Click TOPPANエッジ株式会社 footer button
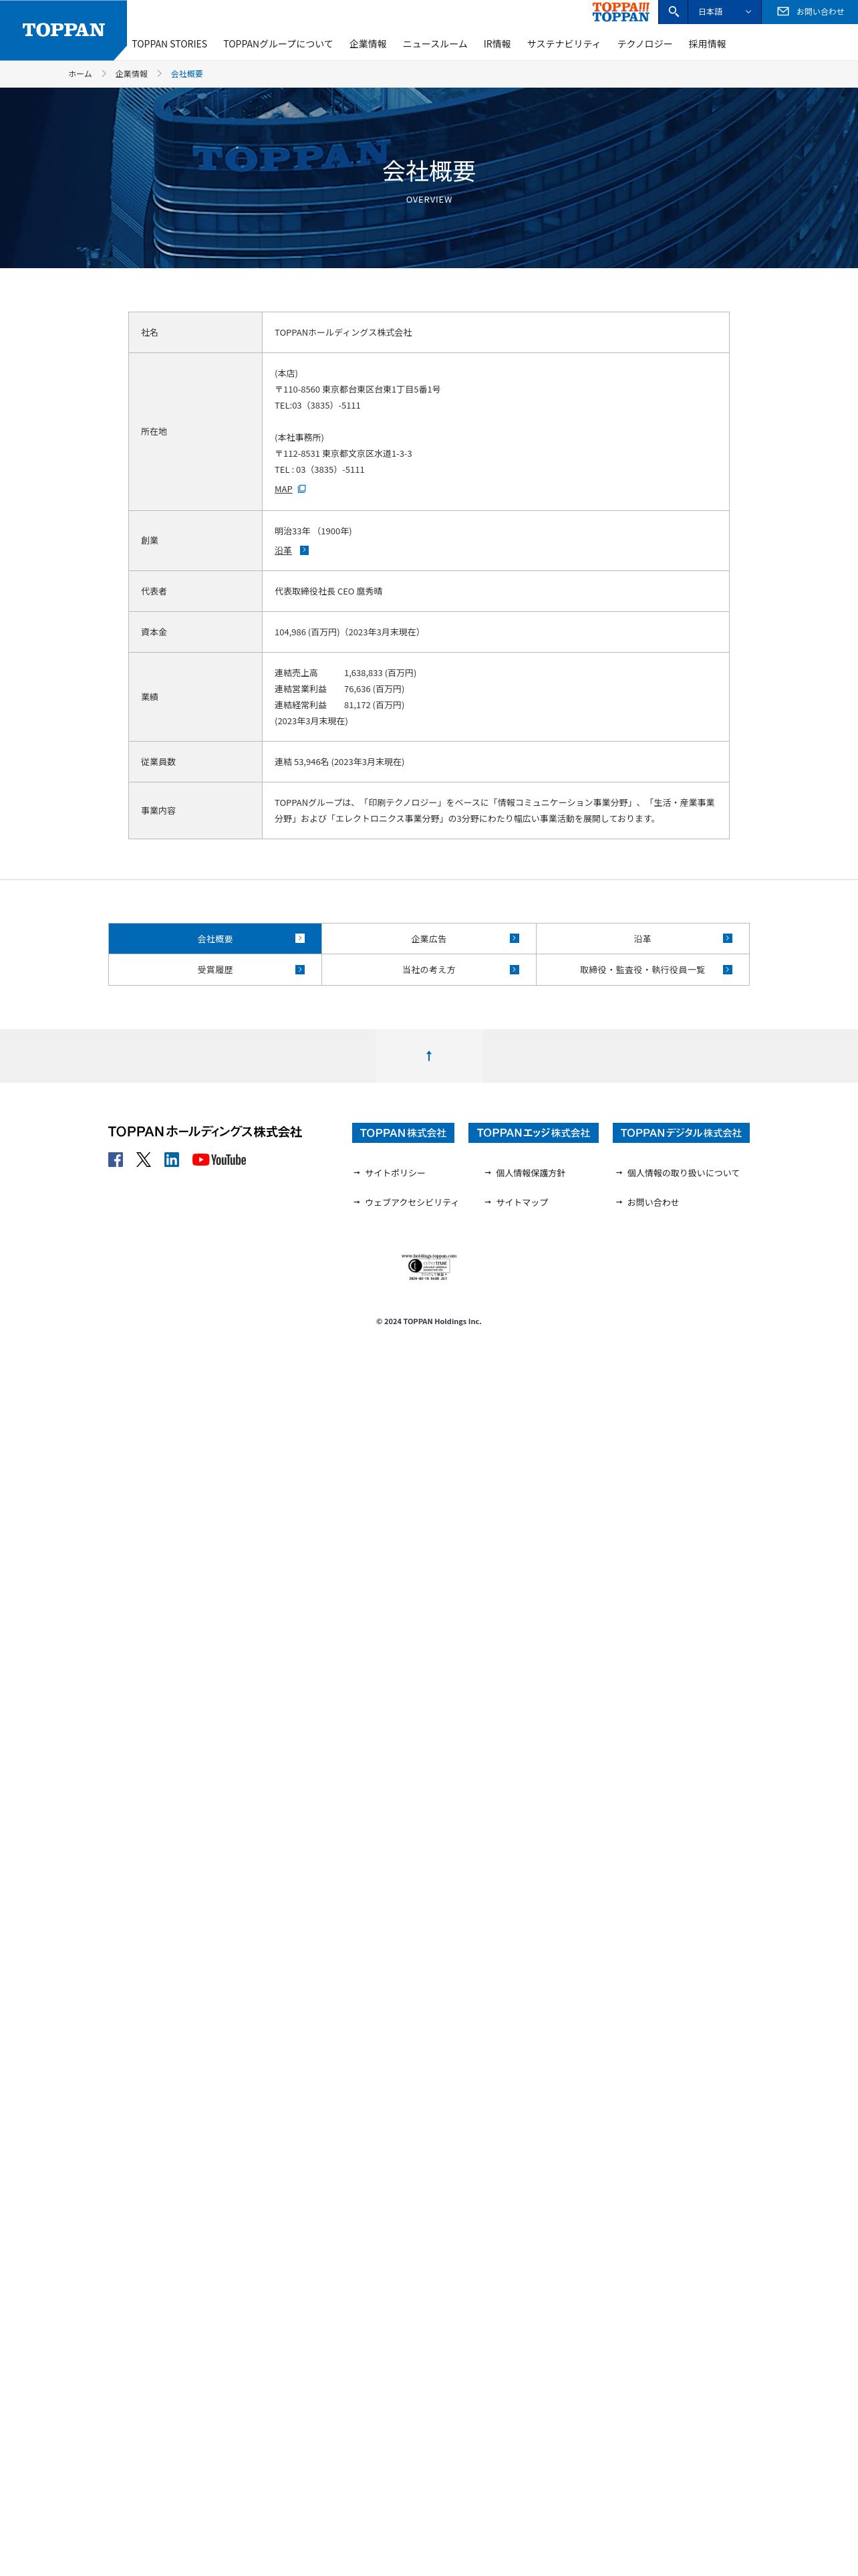 point(533,1132)
